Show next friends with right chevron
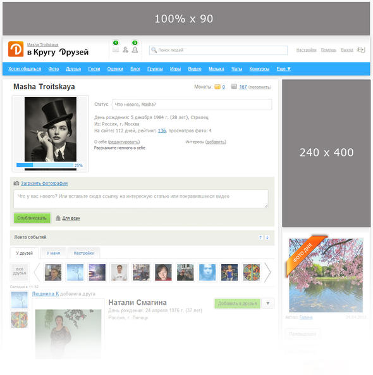Image resolution: width=373 pixels, height=375 pixels. 268,272
